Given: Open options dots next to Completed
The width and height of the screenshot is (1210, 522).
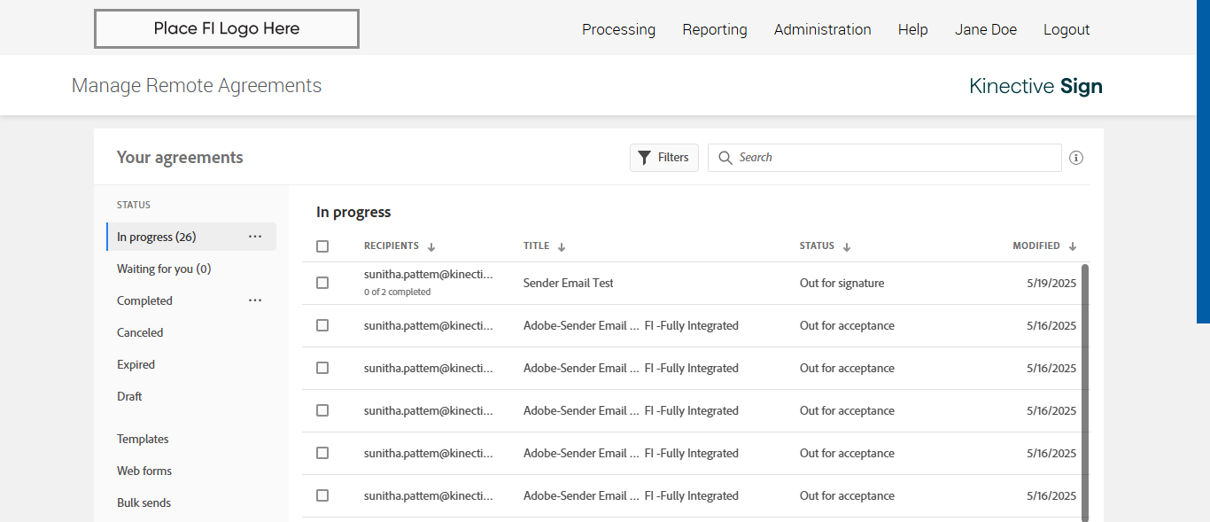Looking at the screenshot, I should (x=255, y=300).
